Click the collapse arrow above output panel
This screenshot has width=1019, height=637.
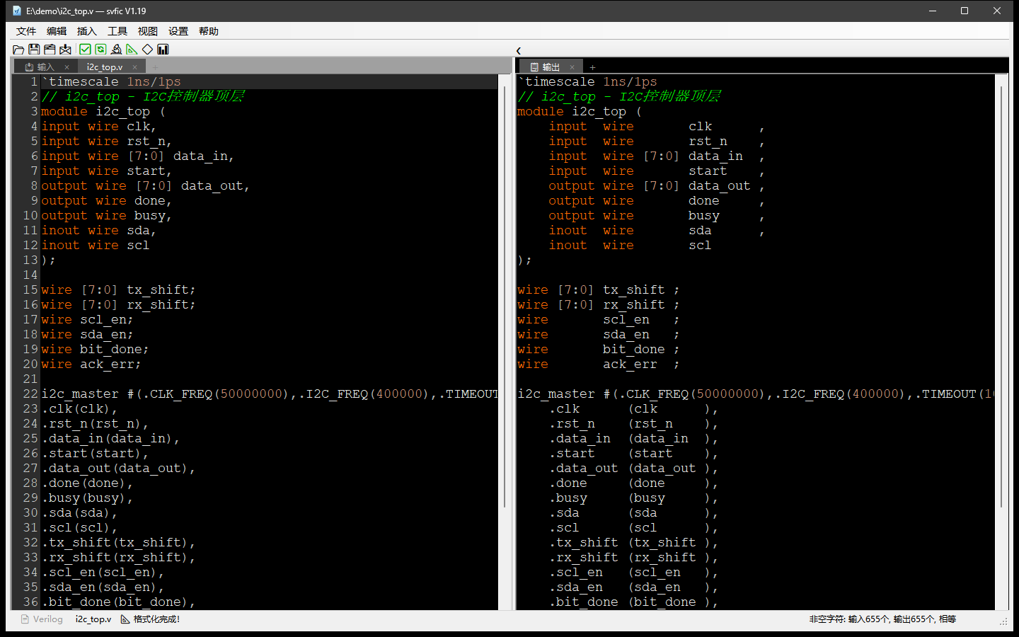519,51
